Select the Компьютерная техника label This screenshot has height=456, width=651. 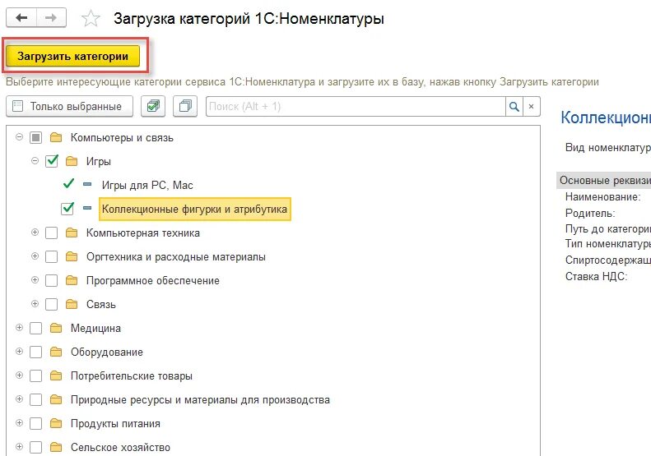tap(143, 233)
